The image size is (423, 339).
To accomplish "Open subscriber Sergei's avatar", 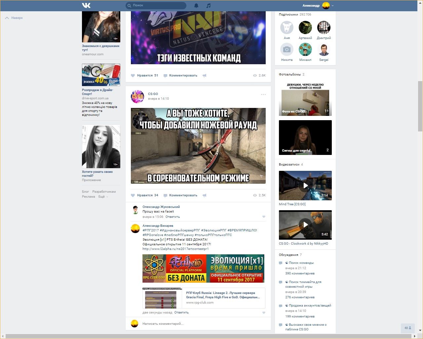I will 324,50.
